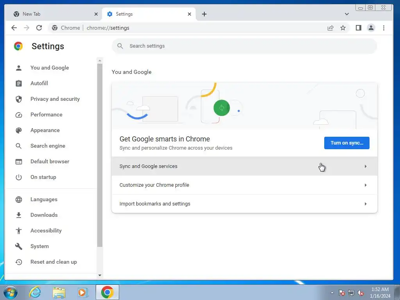400x300 pixels.
Task: Click sidebar scrollbar down arrow
Action: (x=100, y=275)
